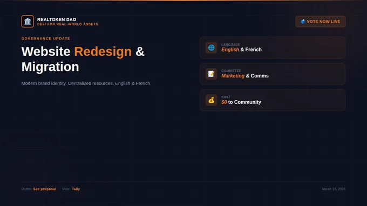
Task: Click the money bag icon in Cost card
Action: pyautogui.click(x=211, y=100)
